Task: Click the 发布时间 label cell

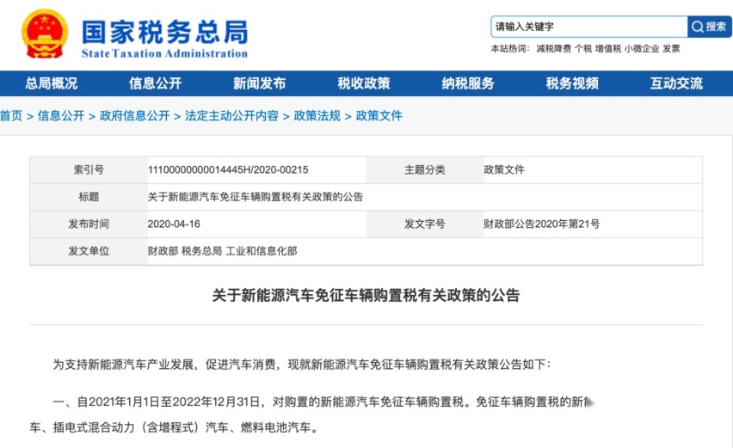Action: [89, 224]
